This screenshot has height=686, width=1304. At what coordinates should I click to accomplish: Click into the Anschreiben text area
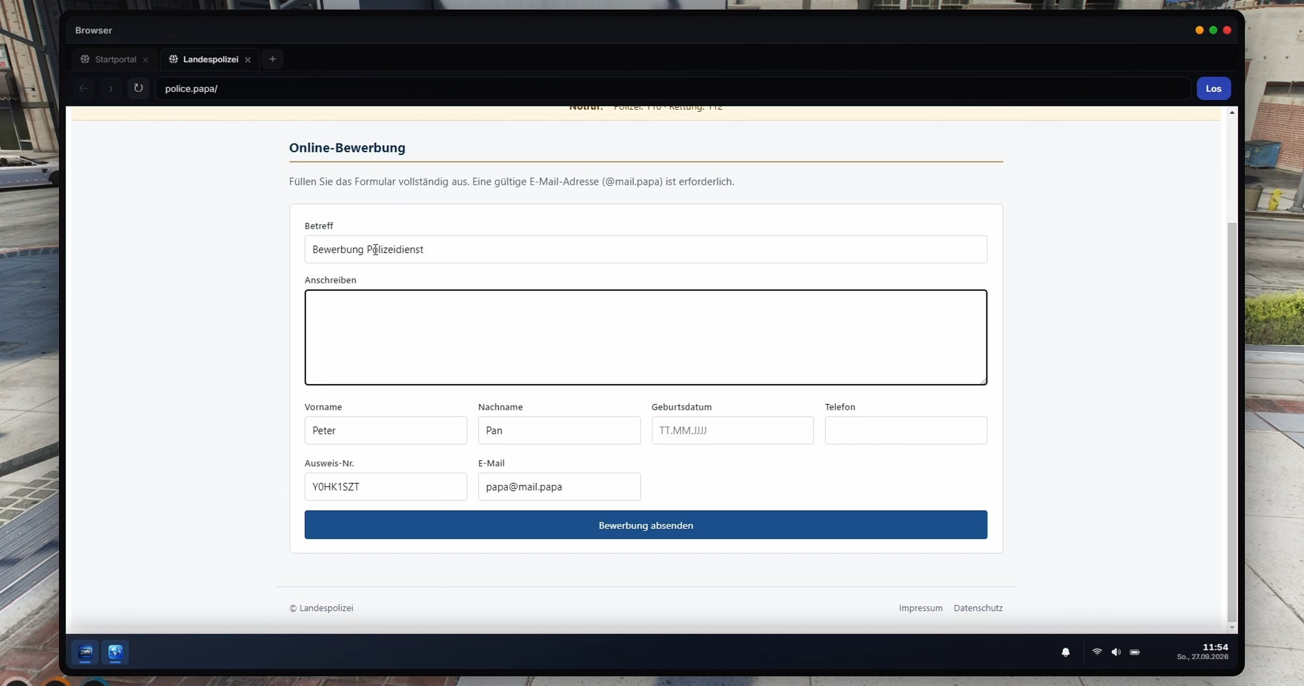646,338
